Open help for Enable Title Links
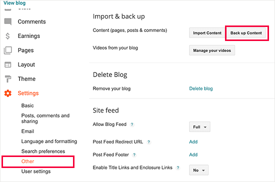The image size is (275, 182). pyautogui.click(x=178, y=168)
